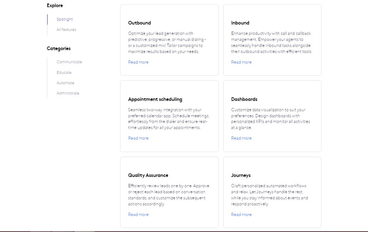
Task: Go to the Administrate category
Action: click(x=68, y=93)
